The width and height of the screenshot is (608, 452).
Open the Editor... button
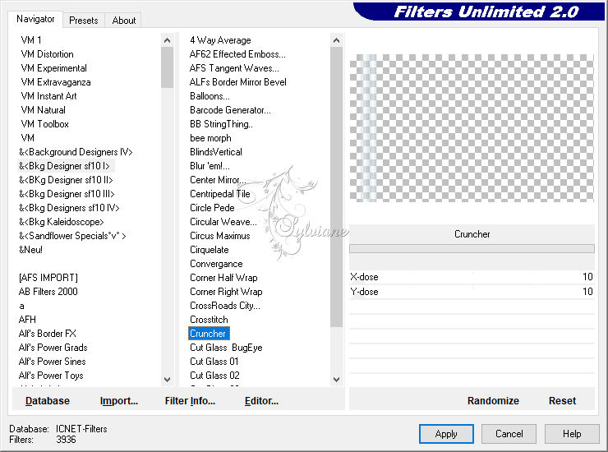[262, 401]
